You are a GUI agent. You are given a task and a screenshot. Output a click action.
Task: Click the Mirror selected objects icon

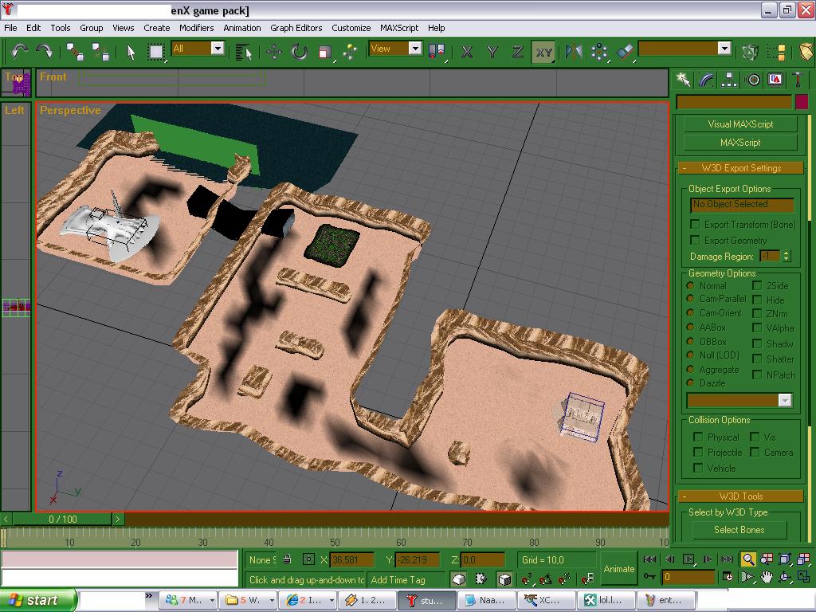pos(573,52)
